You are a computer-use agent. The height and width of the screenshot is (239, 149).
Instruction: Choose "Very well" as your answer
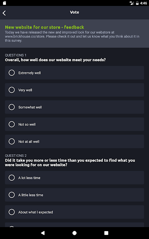pyautogui.click(x=74, y=90)
